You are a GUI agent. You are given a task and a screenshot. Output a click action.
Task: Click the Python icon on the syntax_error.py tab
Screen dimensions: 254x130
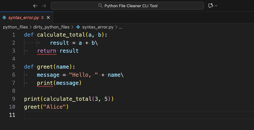coord(4,18)
